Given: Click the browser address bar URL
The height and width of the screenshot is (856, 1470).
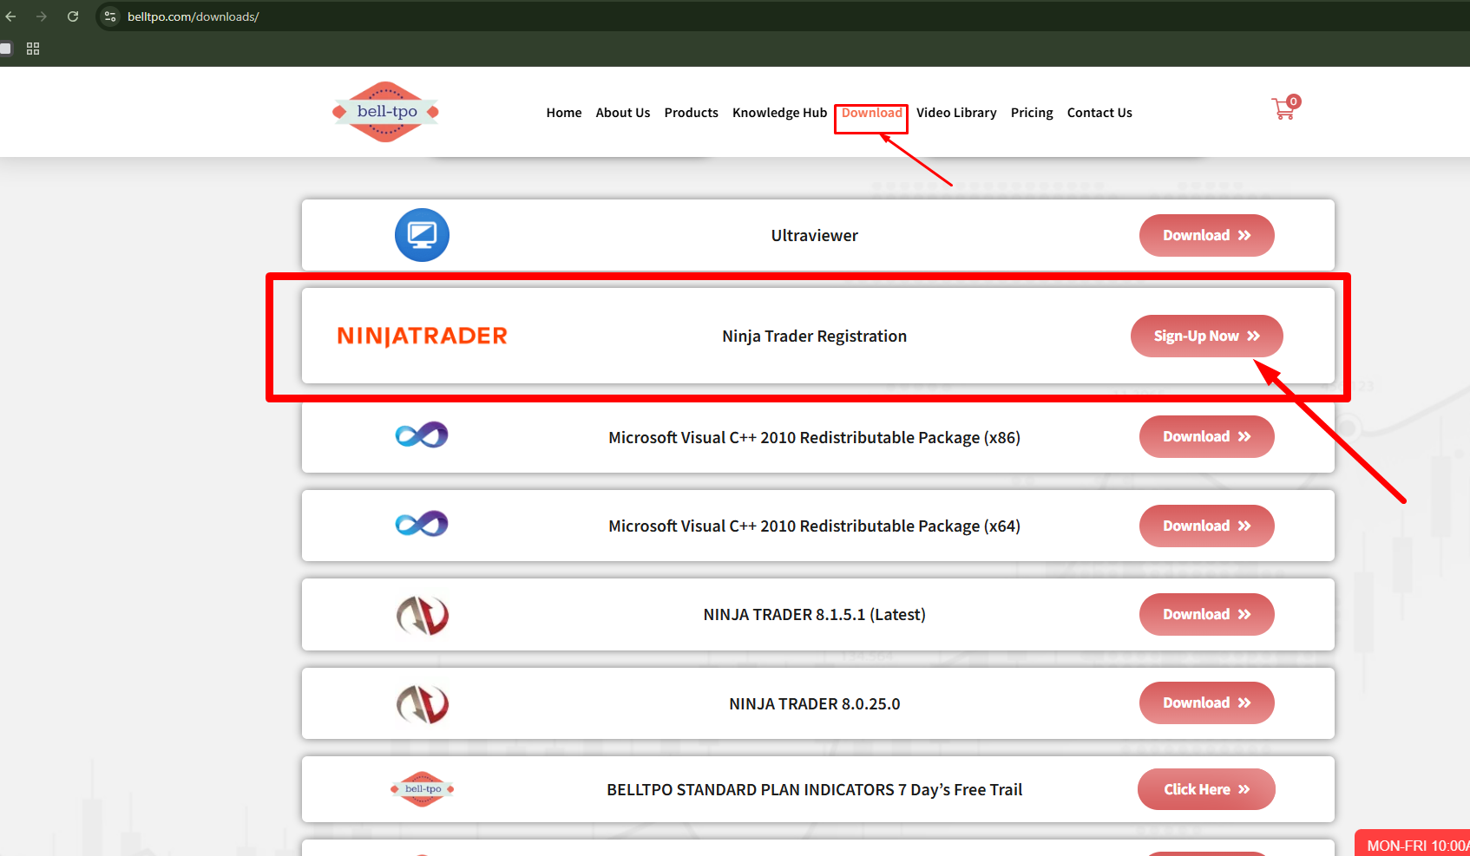Looking at the screenshot, I should (193, 16).
